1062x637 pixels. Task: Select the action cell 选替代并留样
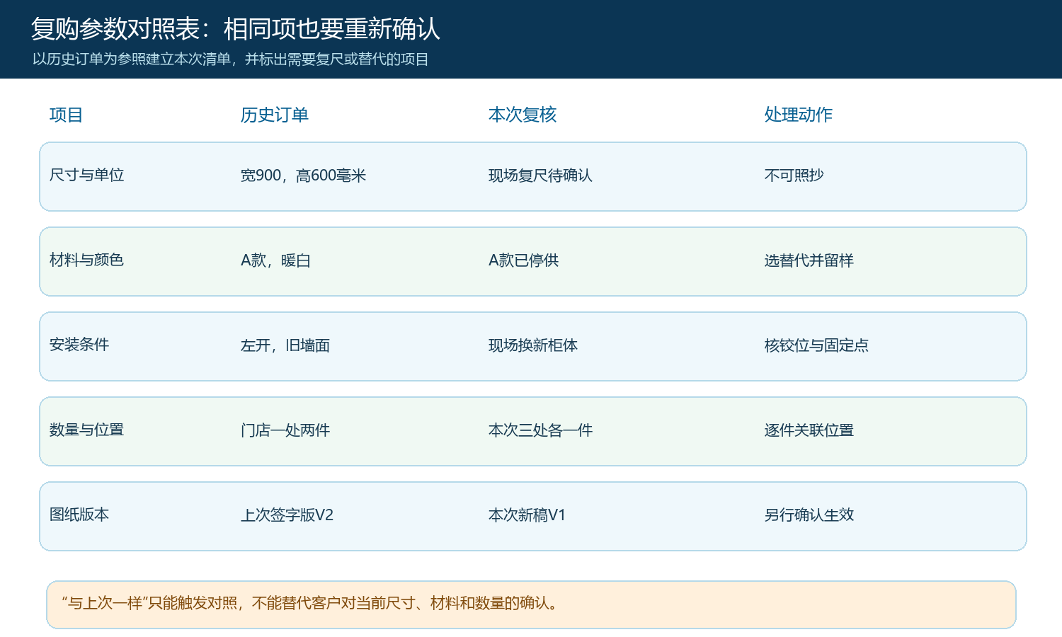tap(809, 260)
